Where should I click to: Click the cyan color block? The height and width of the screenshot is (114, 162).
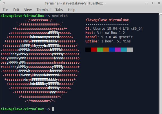pos(124,50)
